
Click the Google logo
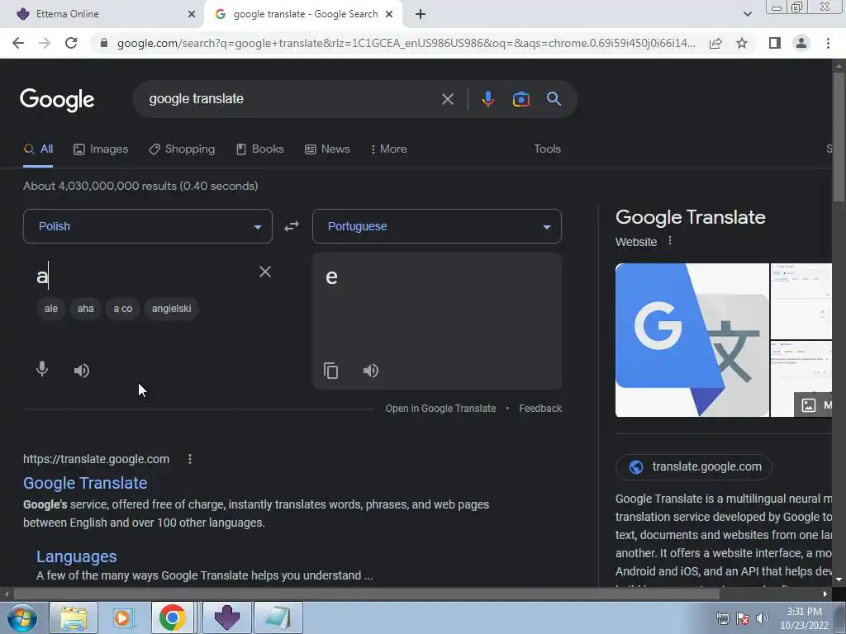point(57,99)
